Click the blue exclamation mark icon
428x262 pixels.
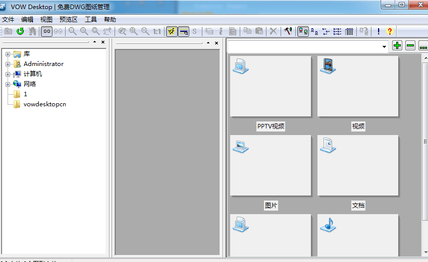tap(379, 31)
